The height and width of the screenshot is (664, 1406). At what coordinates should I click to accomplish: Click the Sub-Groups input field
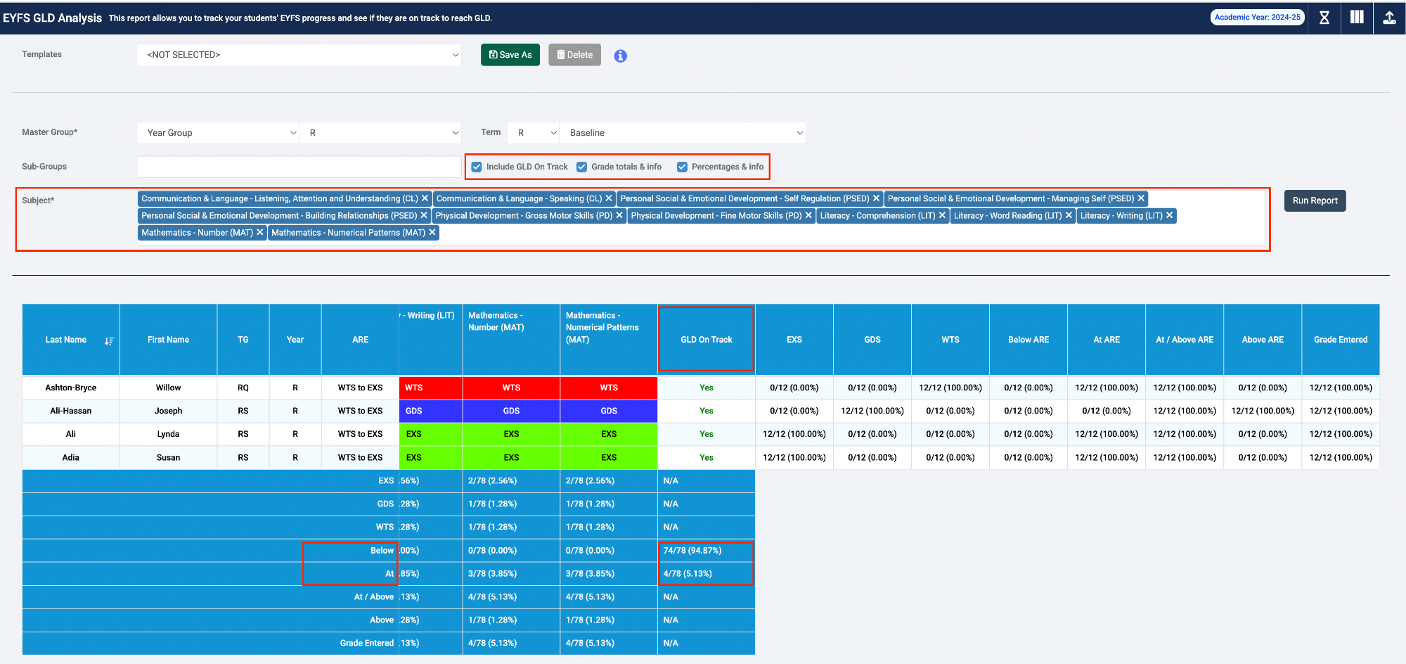click(299, 167)
